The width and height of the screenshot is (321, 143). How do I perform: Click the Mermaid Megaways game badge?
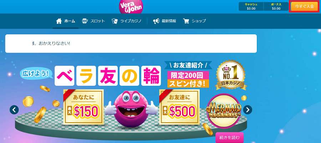click(x=224, y=111)
